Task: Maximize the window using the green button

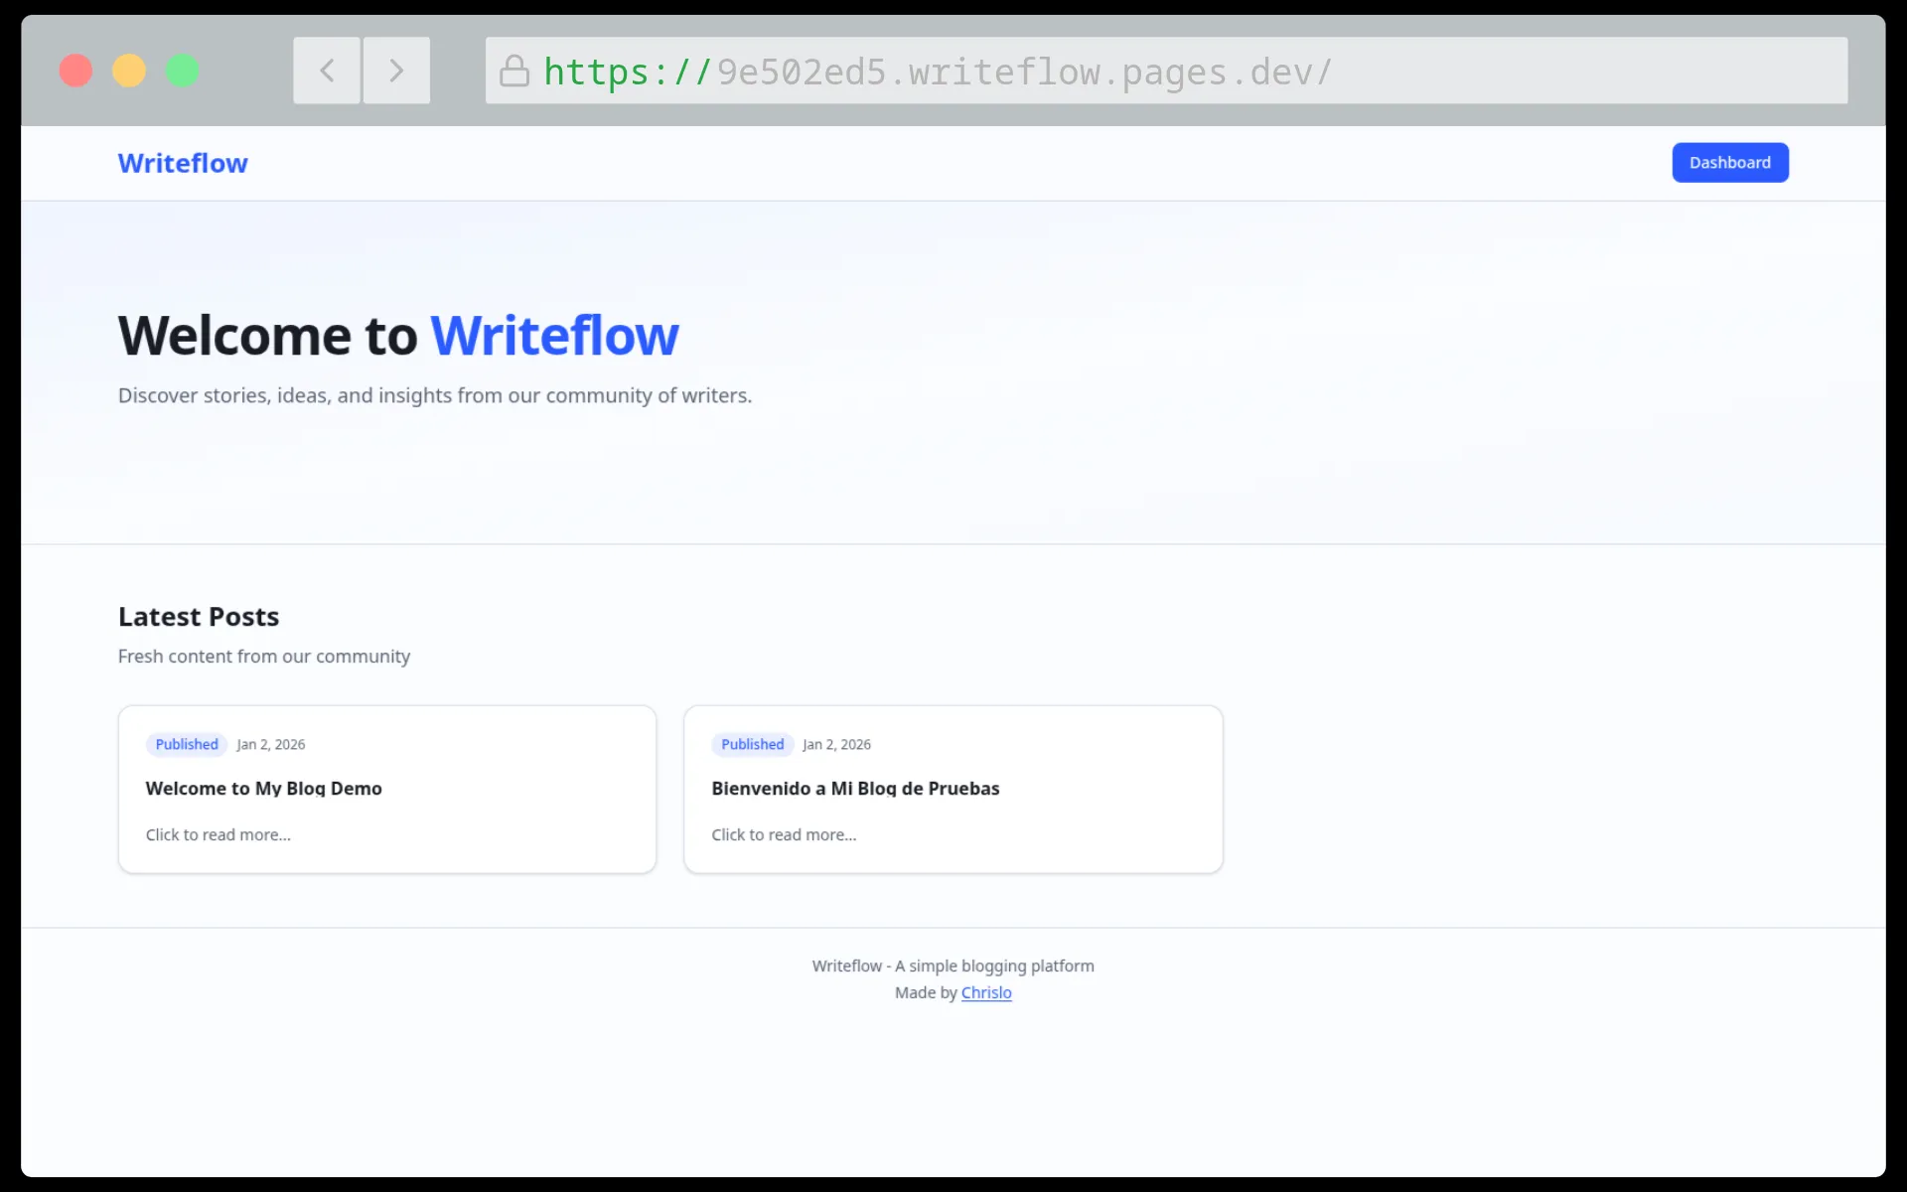Action: pos(183,71)
